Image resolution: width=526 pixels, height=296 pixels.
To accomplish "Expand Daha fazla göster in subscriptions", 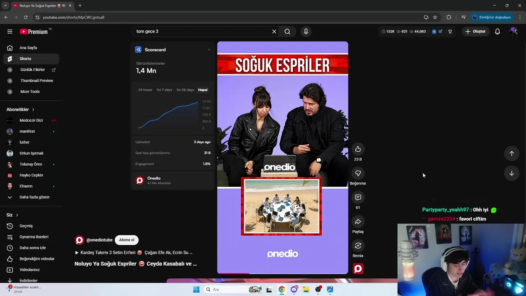I will click(x=31, y=197).
